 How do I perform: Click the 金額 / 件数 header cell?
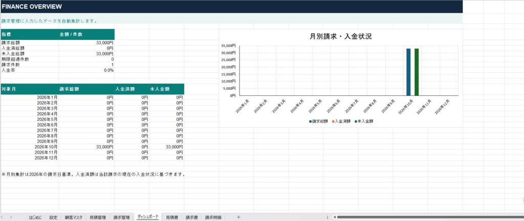[x=86, y=34]
